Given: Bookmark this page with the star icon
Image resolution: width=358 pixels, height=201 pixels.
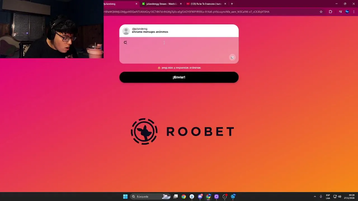Looking at the screenshot, I should 321,12.
